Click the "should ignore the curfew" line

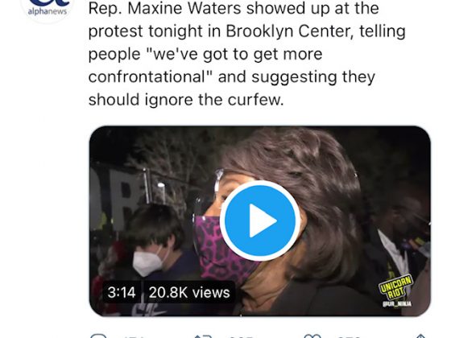(x=186, y=100)
